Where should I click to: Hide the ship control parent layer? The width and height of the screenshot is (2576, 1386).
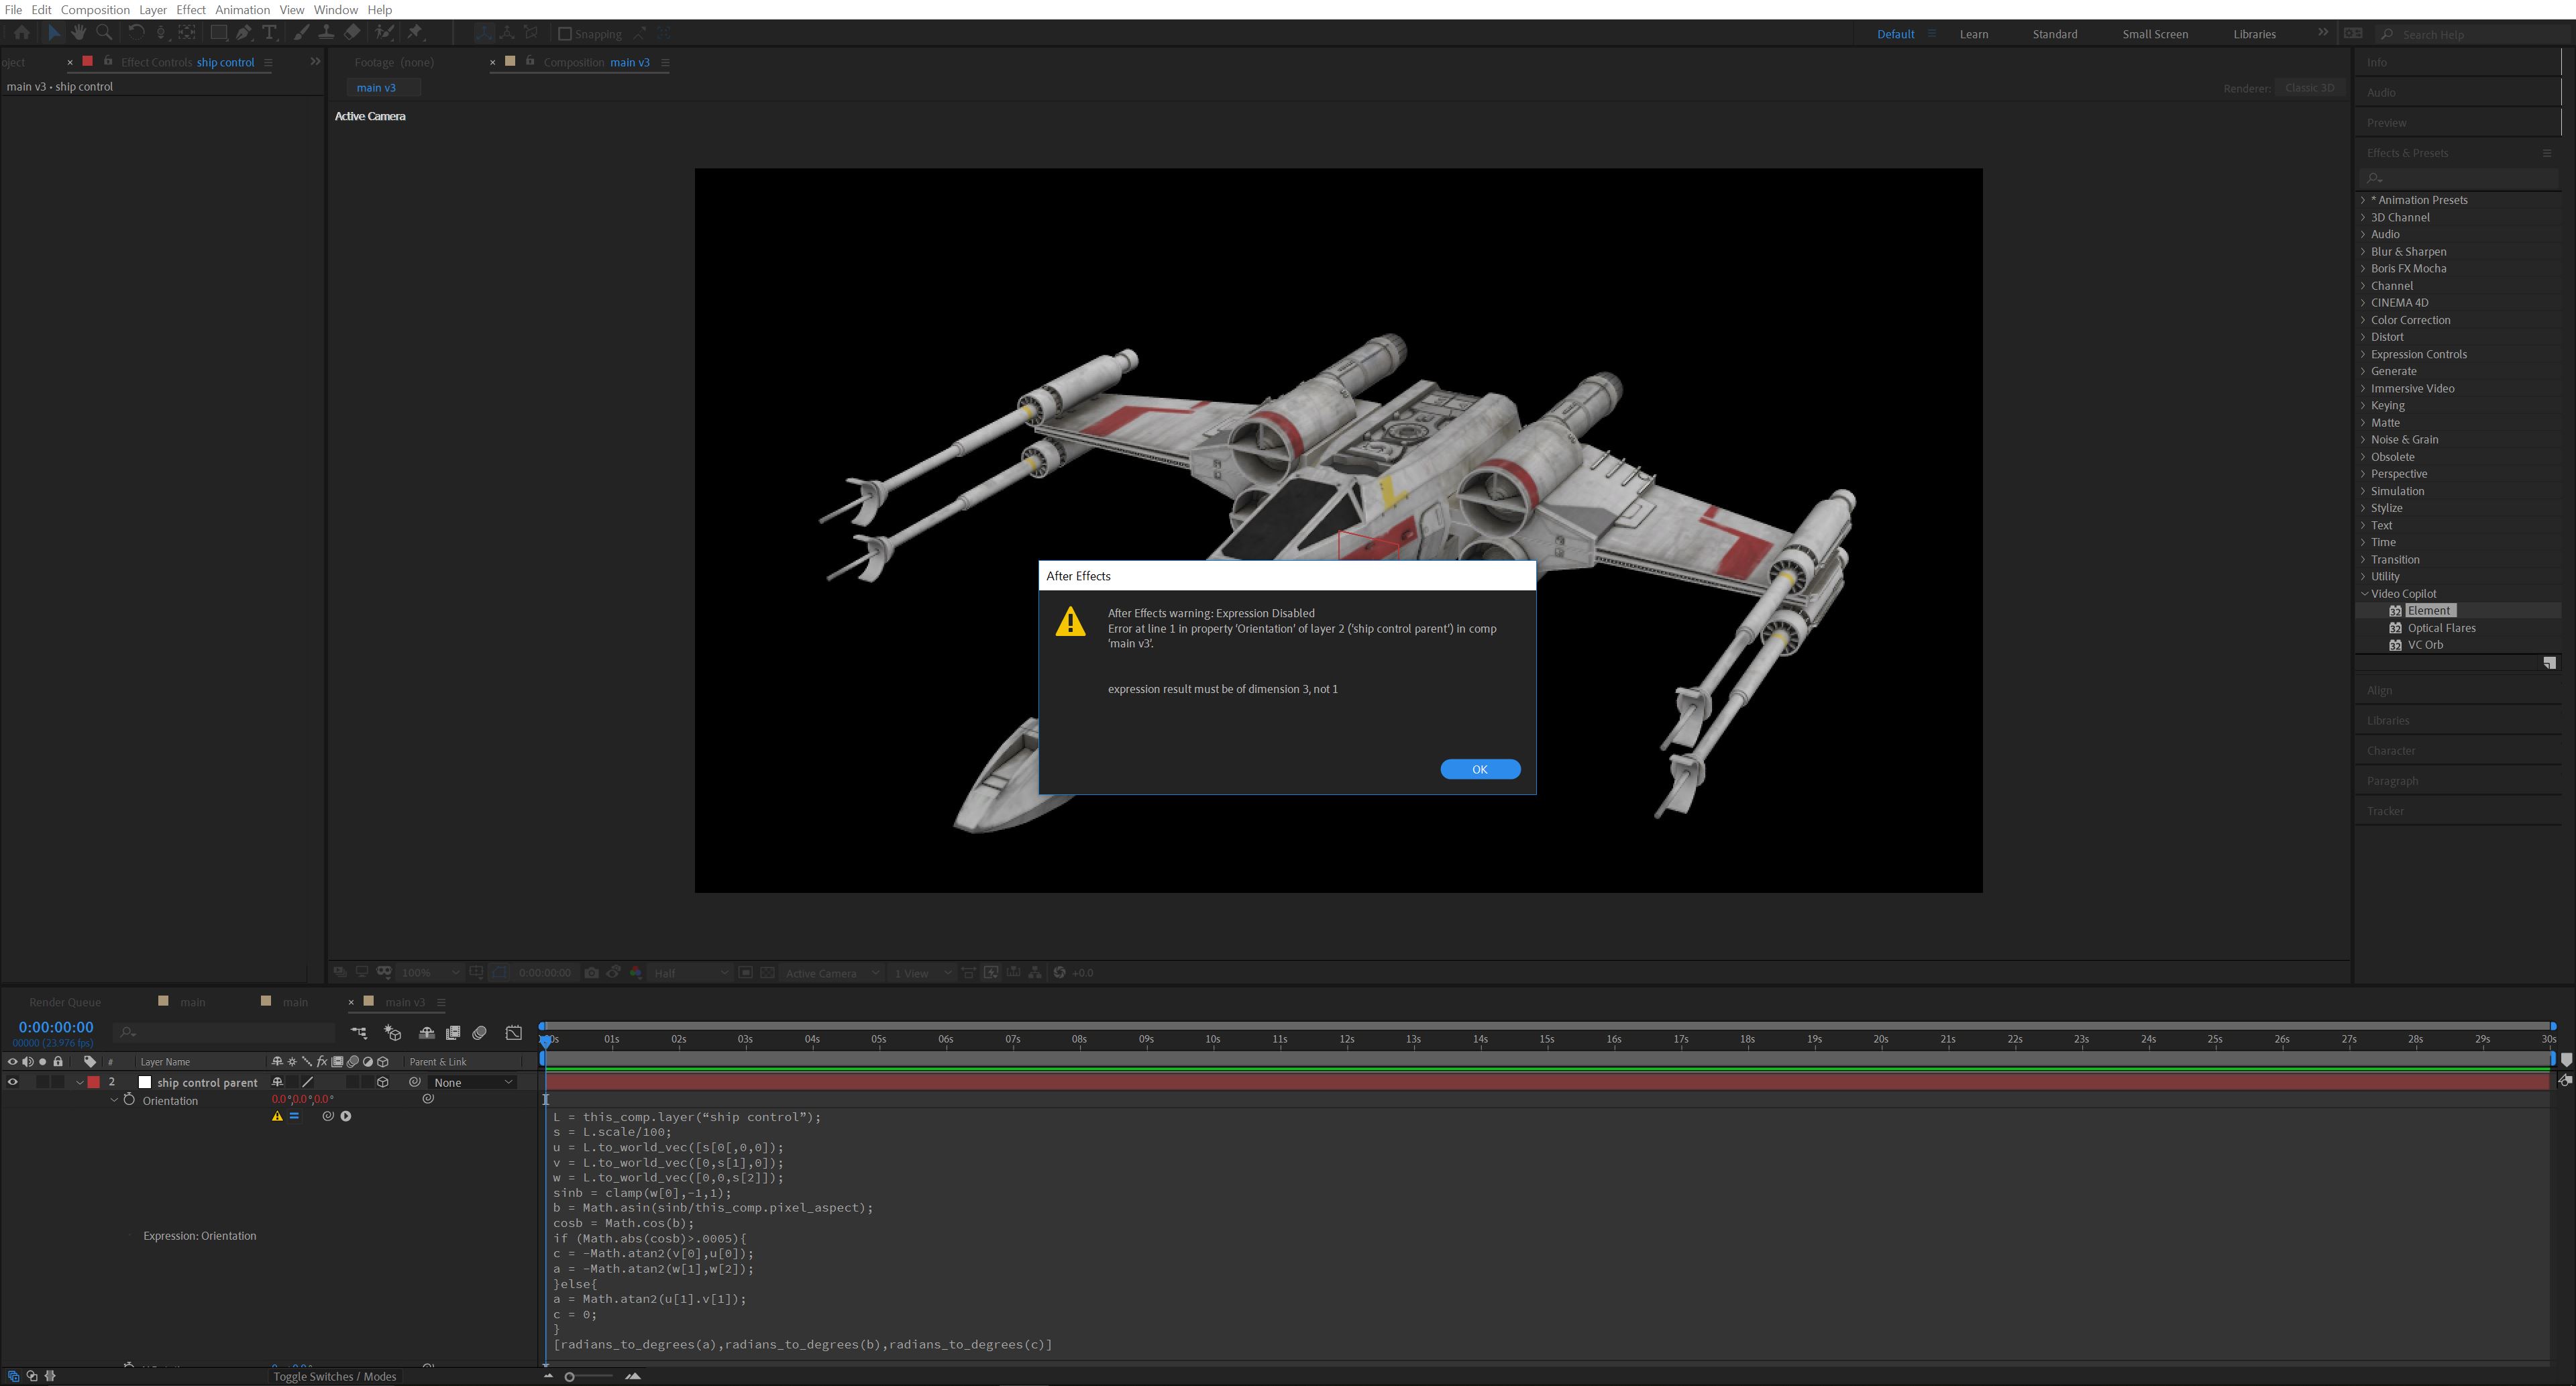[x=13, y=1081]
